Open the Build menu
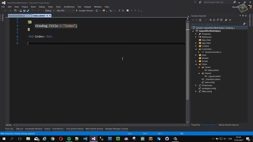Image resolution: width=253 pixels, height=142 pixels. 33,7
